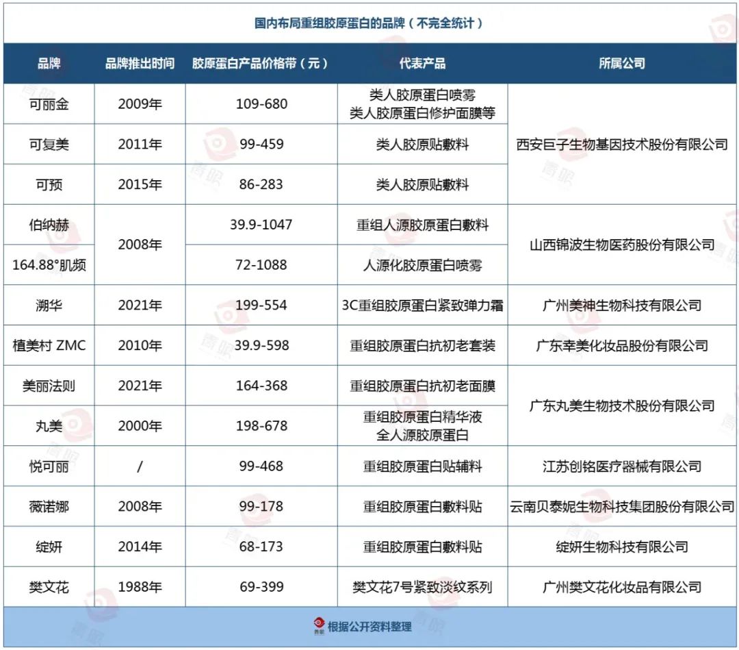The image size is (739, 650).
Task: Click the company 西安巨子生物基因技术股份有限公司
Action: click(622, 145)
